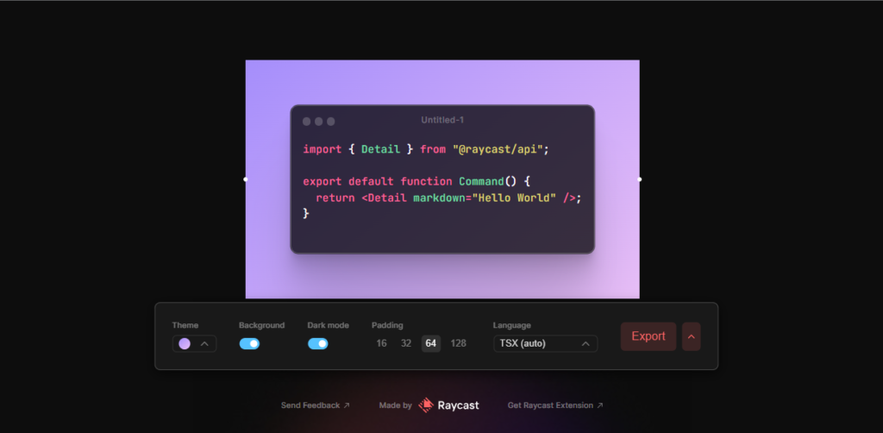This screenshot has height=433, width=883.
Task: Open the TSX (auto) language dropdown
Action: tap(545, 343)
